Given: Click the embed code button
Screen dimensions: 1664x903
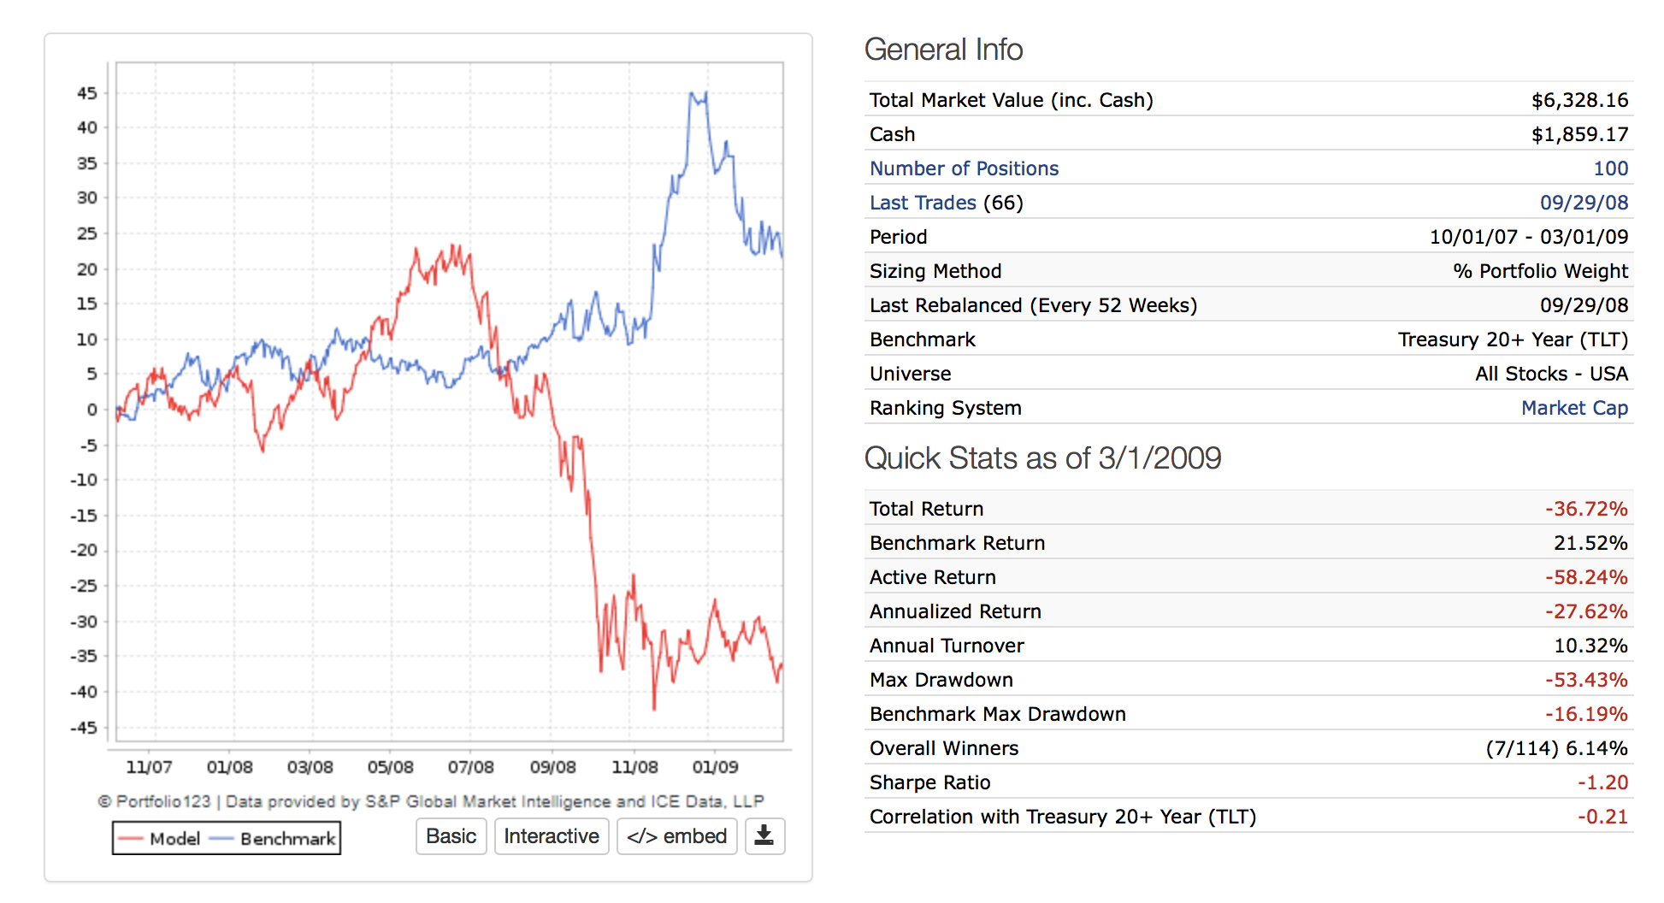Looking at the screenshot, I should [x=676, y=836].
